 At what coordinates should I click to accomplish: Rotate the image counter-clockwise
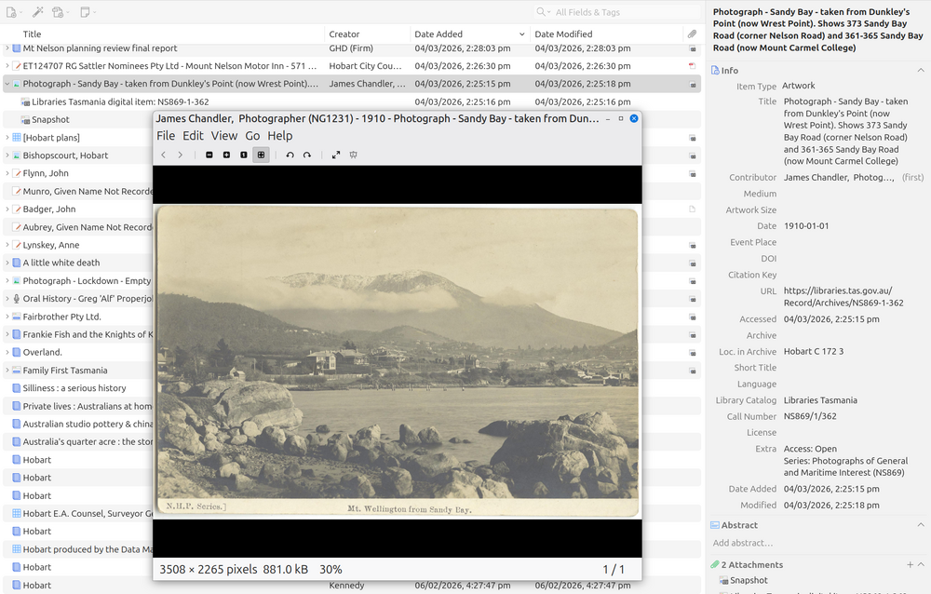[290, 155]
